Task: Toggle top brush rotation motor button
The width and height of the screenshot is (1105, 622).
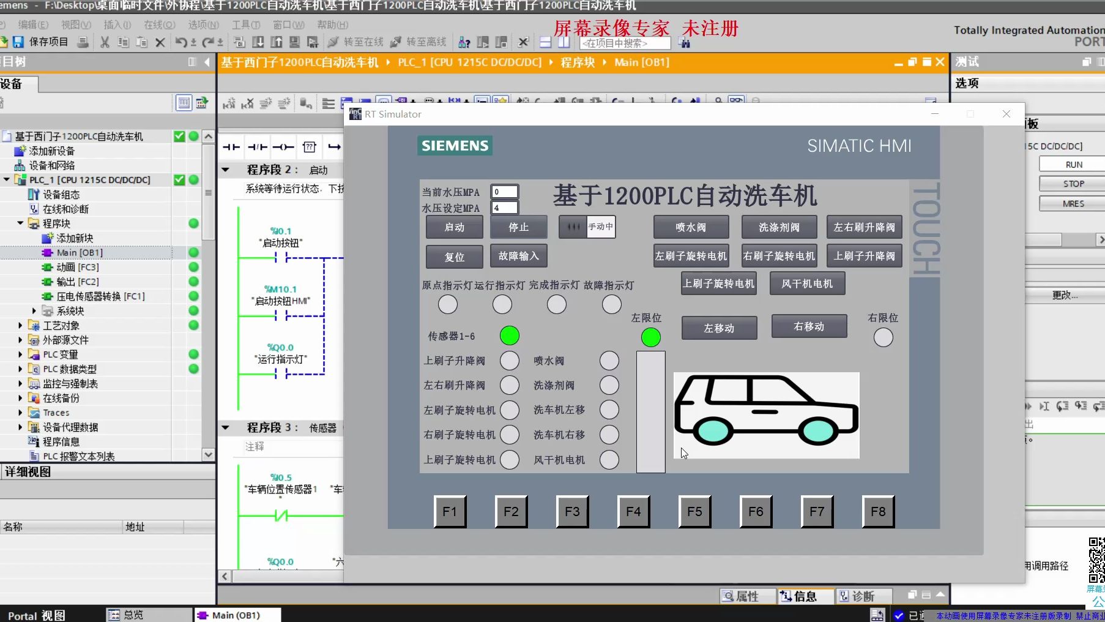Action: 719,283
